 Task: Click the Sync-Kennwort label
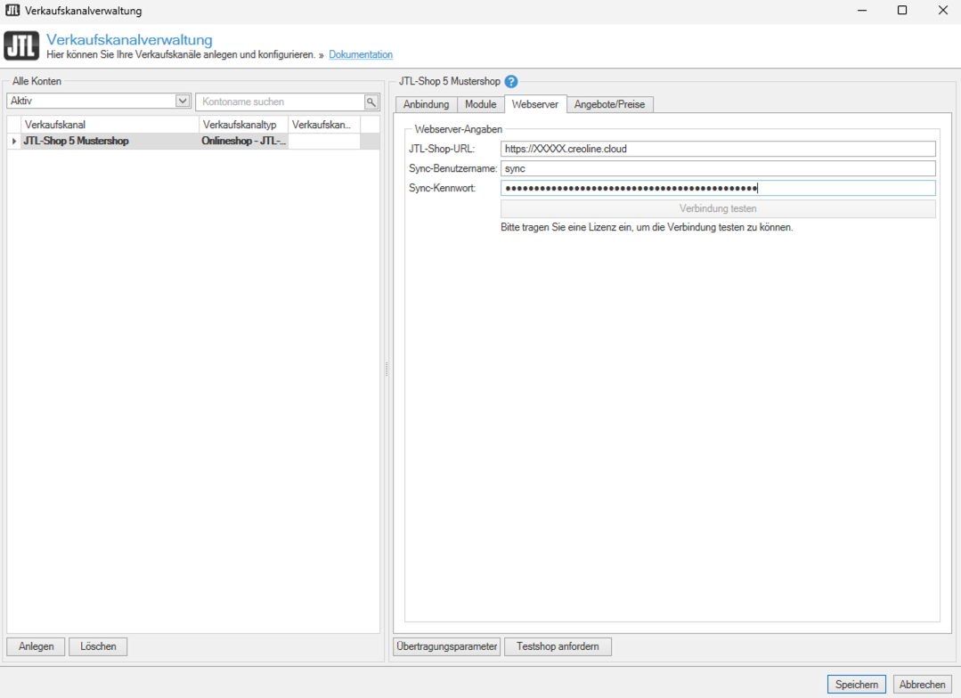tap(442, 188)
